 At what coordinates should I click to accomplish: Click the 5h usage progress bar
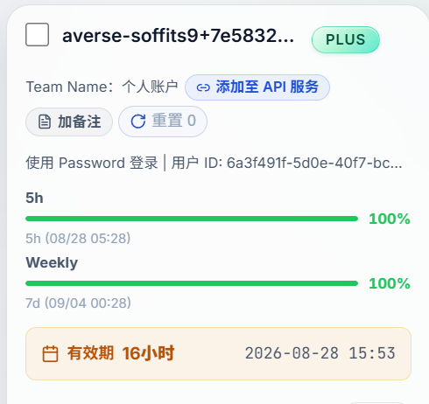(192, 219)
